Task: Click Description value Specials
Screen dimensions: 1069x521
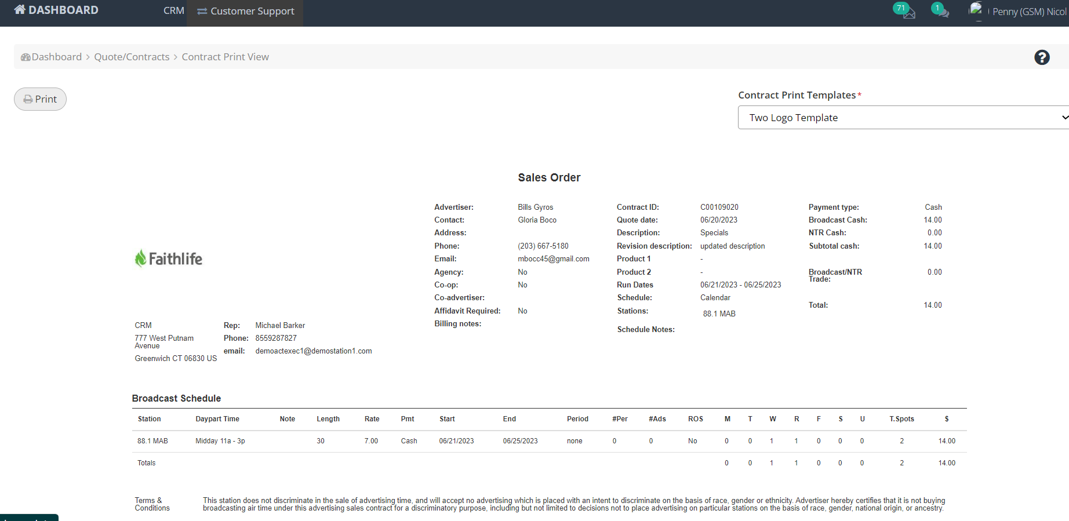Action: (714, 232)
